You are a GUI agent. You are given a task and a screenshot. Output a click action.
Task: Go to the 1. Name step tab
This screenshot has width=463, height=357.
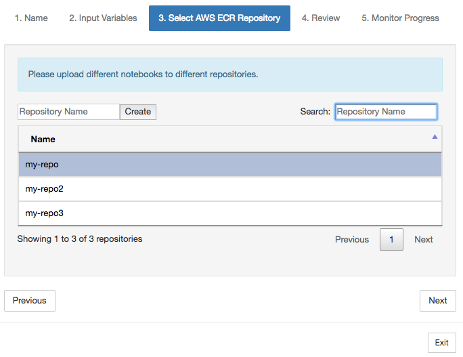(x=31, y=18)
